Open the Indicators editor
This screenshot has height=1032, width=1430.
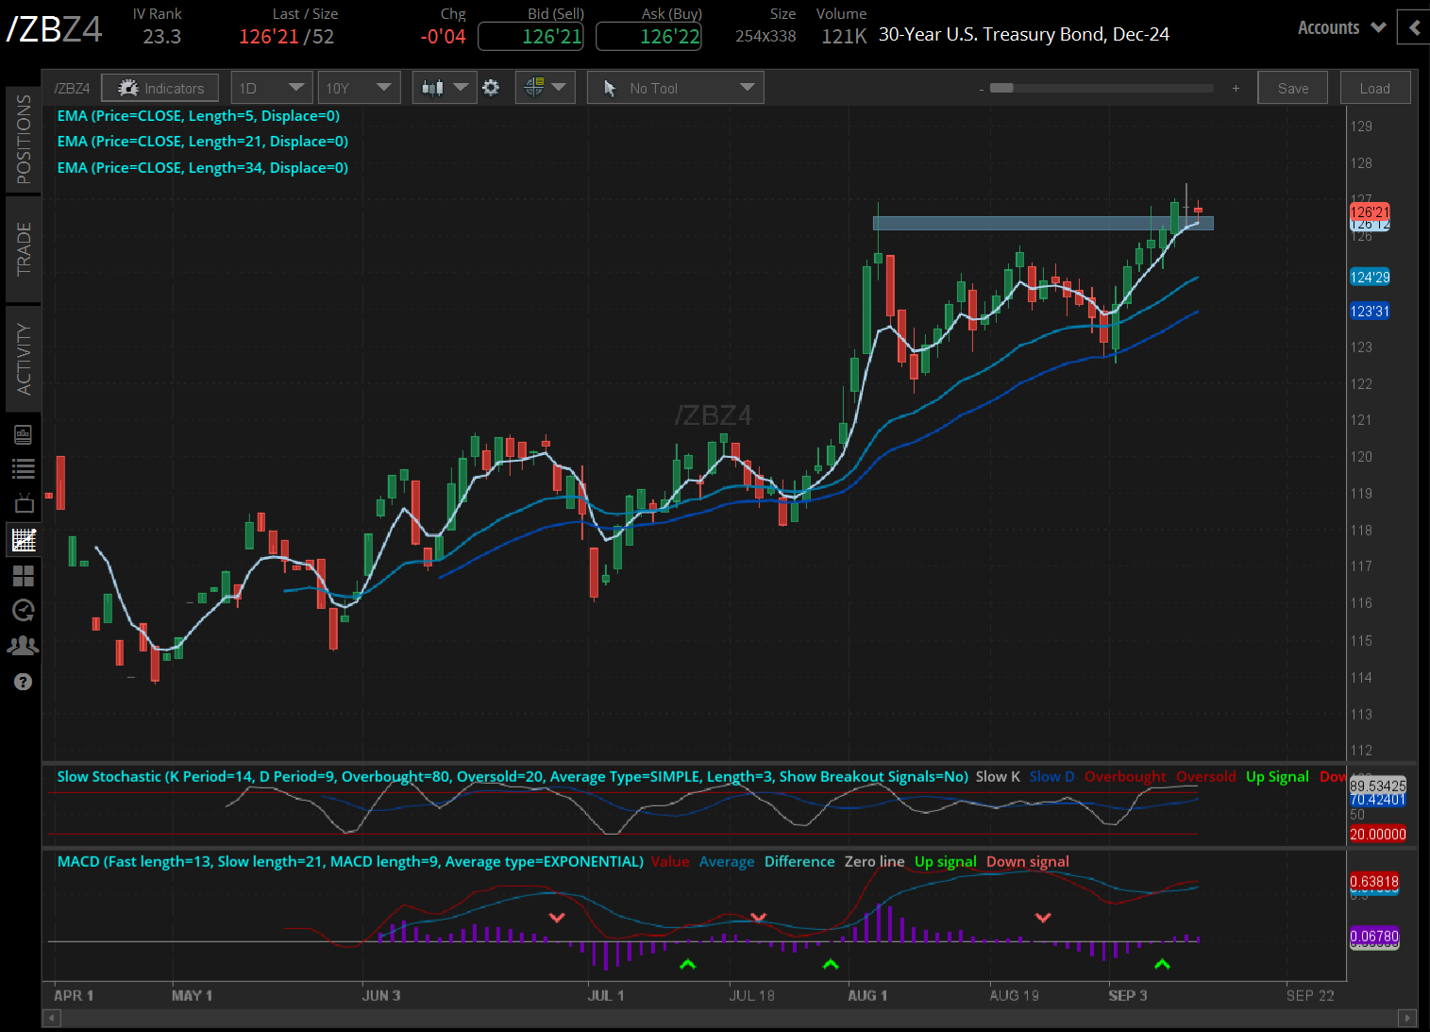point(160,87)
